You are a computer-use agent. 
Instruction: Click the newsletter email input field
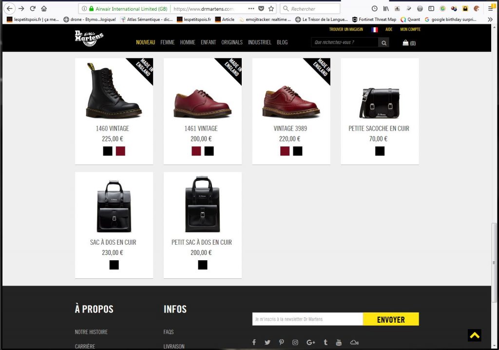[307, 319]
